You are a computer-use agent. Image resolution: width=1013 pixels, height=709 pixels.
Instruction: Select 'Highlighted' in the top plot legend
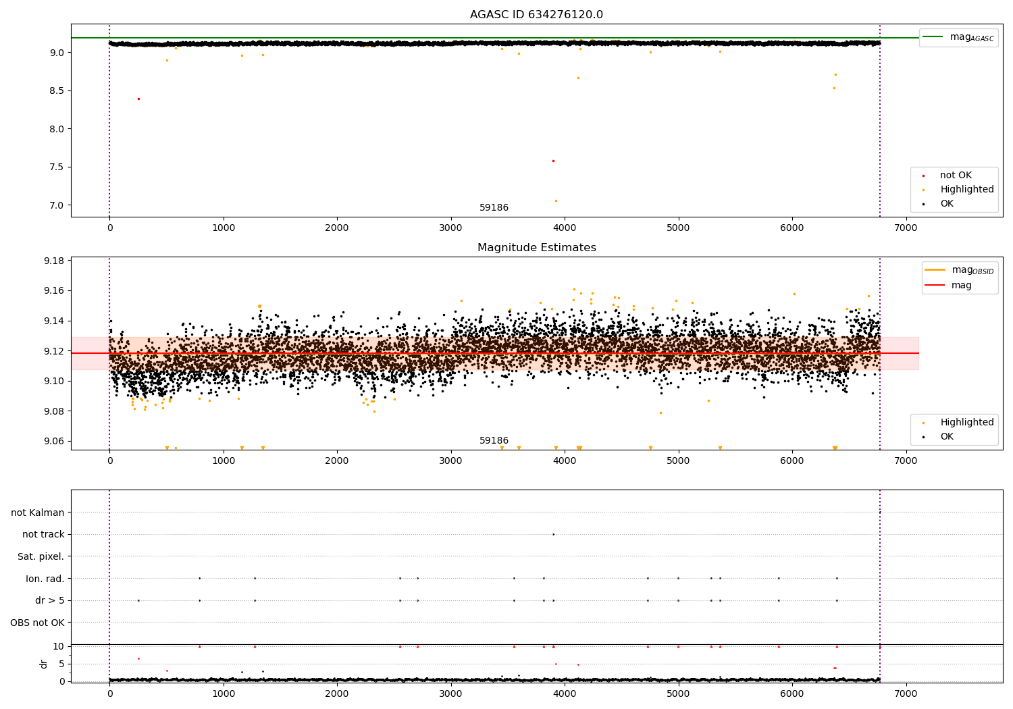pyautogui.click(x=966, y=190)
